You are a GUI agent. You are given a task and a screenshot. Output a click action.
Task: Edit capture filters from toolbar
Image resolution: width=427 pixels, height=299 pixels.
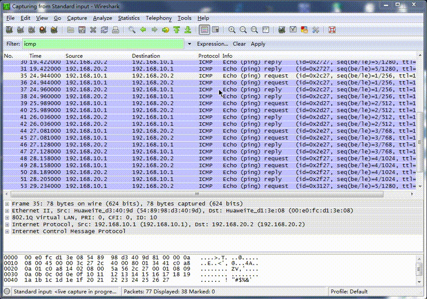coord(282,30)
